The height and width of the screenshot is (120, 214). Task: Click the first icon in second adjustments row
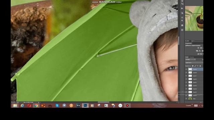(x=197, y=51)
